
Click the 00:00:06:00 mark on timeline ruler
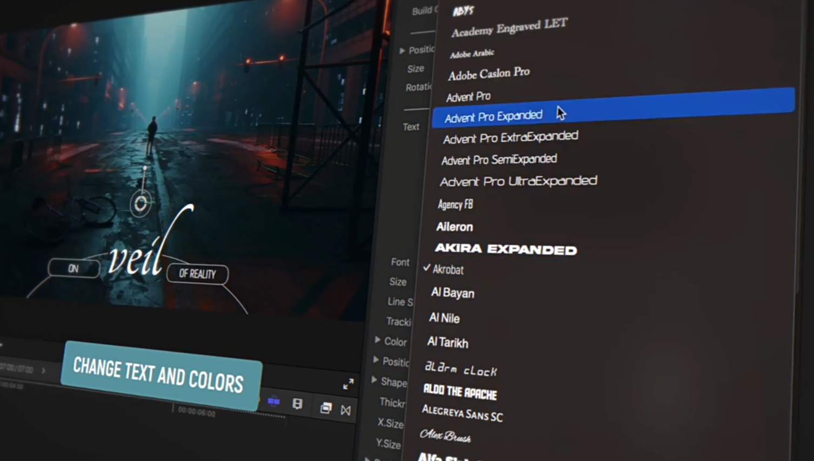(197, 412)
